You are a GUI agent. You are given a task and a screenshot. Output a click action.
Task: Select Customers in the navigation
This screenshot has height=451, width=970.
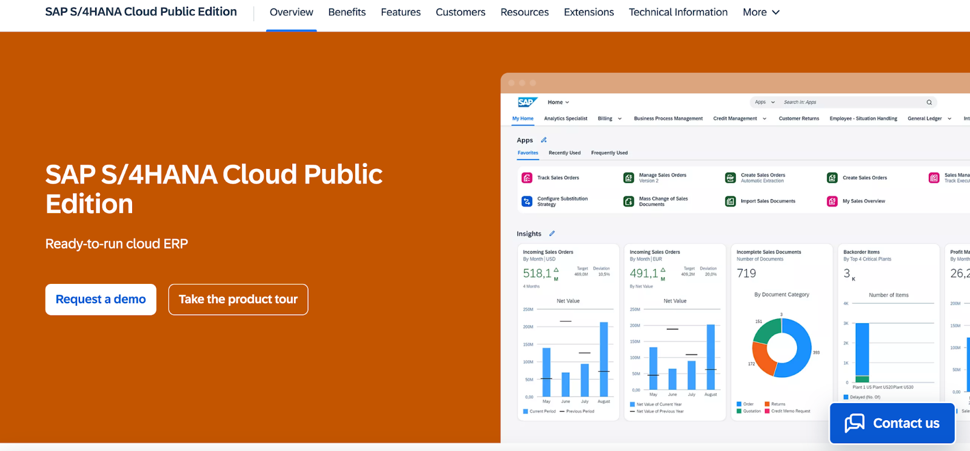click(461, 12)
